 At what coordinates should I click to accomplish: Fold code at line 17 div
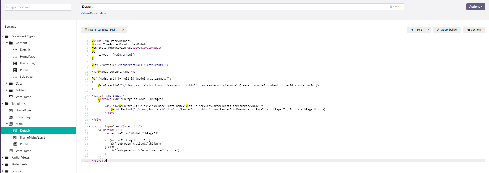coord(90,96)
